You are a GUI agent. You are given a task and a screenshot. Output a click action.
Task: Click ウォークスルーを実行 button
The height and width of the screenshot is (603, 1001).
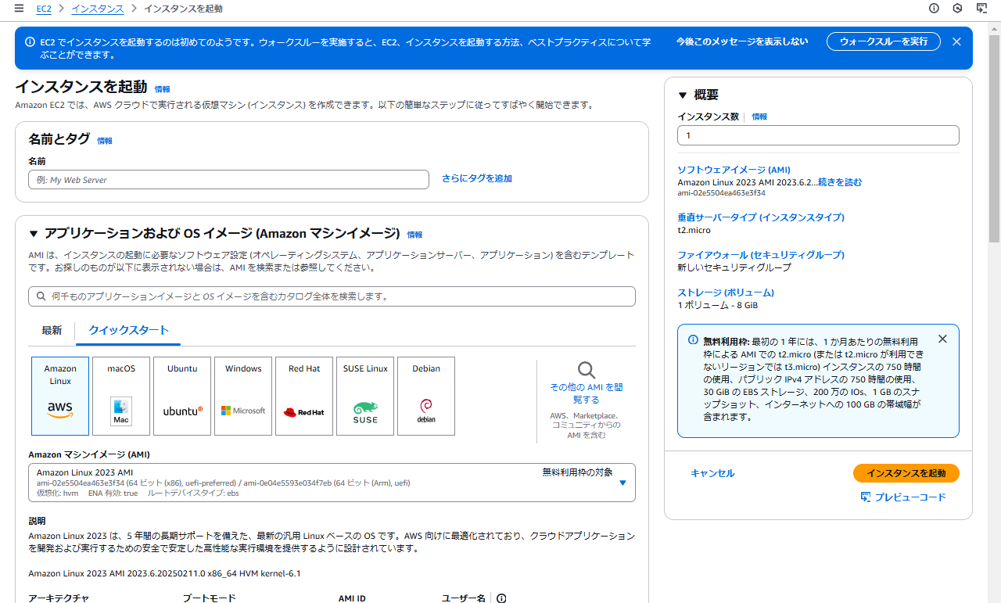(x=883, y=41)
